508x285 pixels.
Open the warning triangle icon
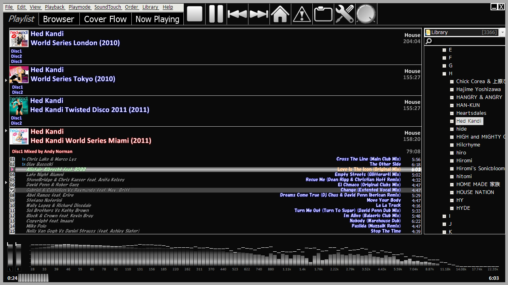(x=302, y=14)
